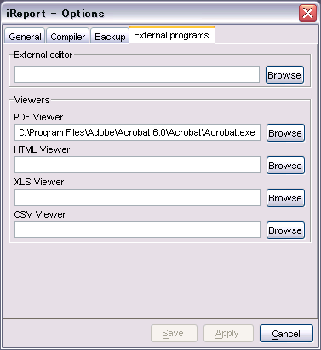This screenshot has height=350, width=321.
Task: Browse for the CSV Viewer program
Action: tap(285, 230)
